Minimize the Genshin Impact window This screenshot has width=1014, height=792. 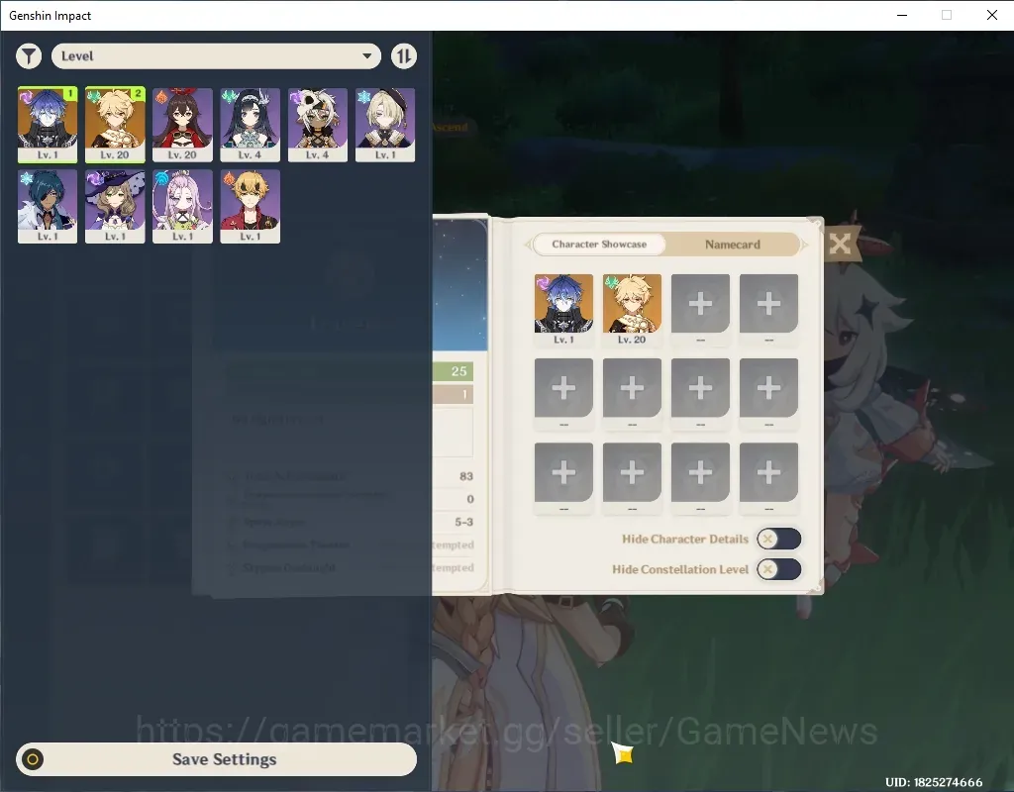(902, 15)
